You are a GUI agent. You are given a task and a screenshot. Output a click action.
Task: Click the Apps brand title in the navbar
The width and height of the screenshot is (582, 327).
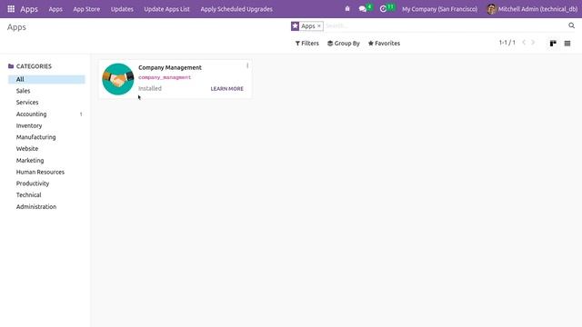point(29,9)
